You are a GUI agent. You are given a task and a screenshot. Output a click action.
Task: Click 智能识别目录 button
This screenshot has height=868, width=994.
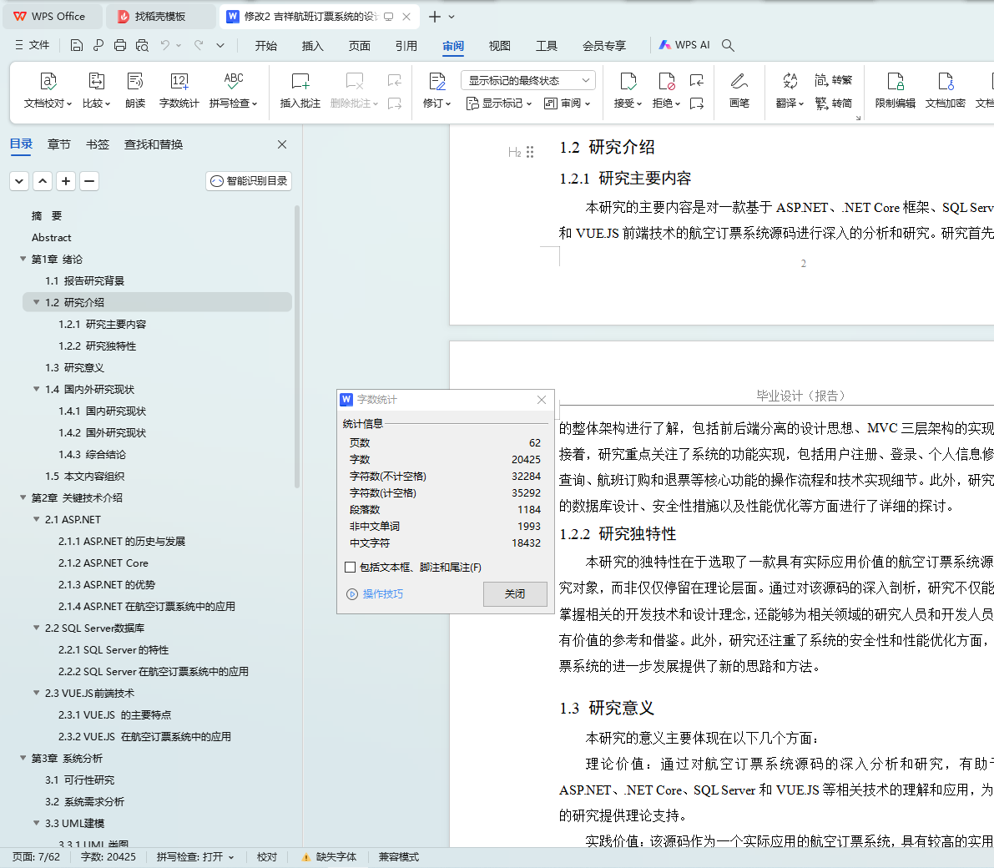(249, 181)
